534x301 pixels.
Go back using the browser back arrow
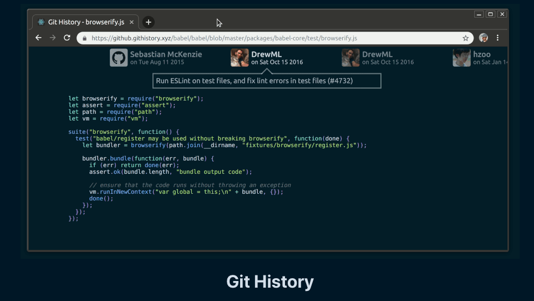click(38, 38)
